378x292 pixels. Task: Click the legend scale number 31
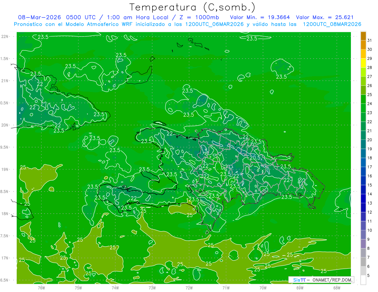370,40
